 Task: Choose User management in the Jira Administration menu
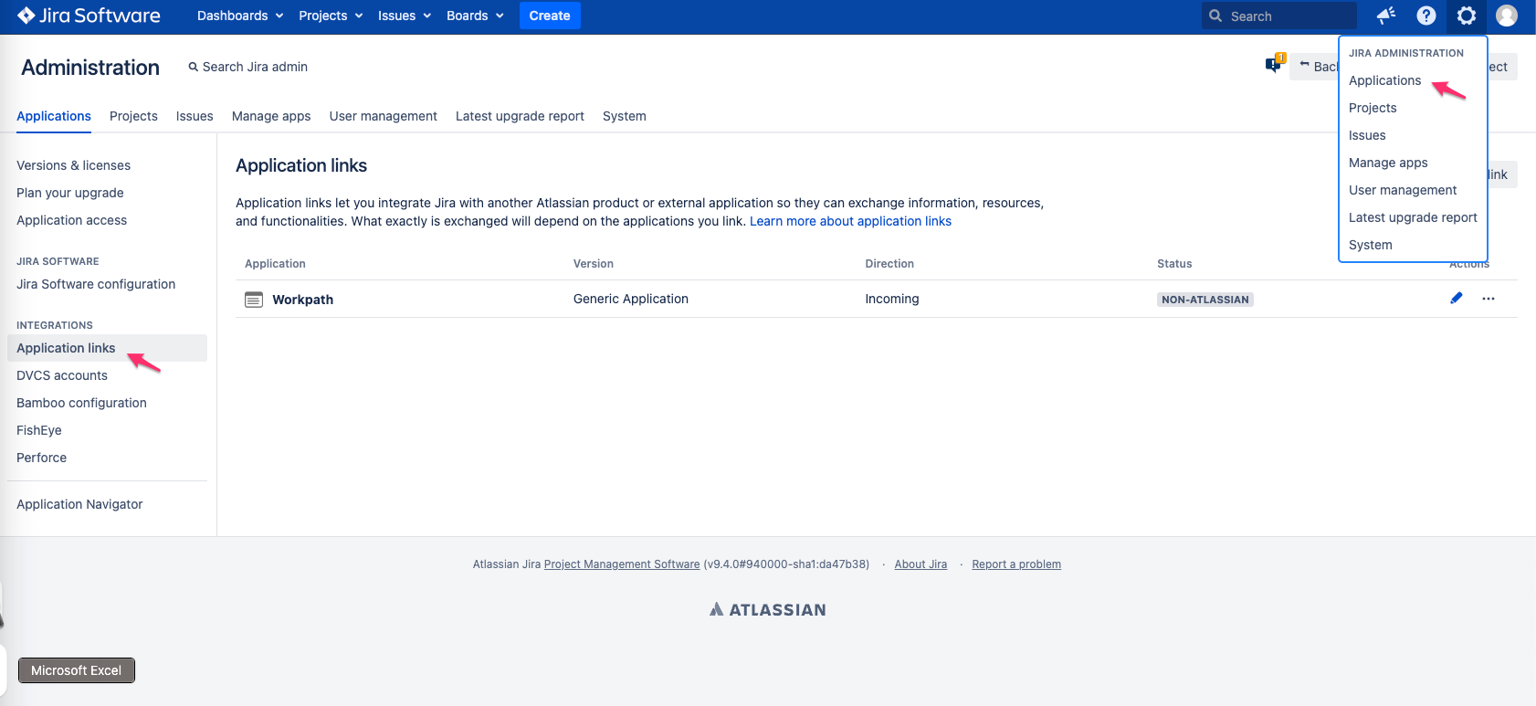[x=1403, y=190]
